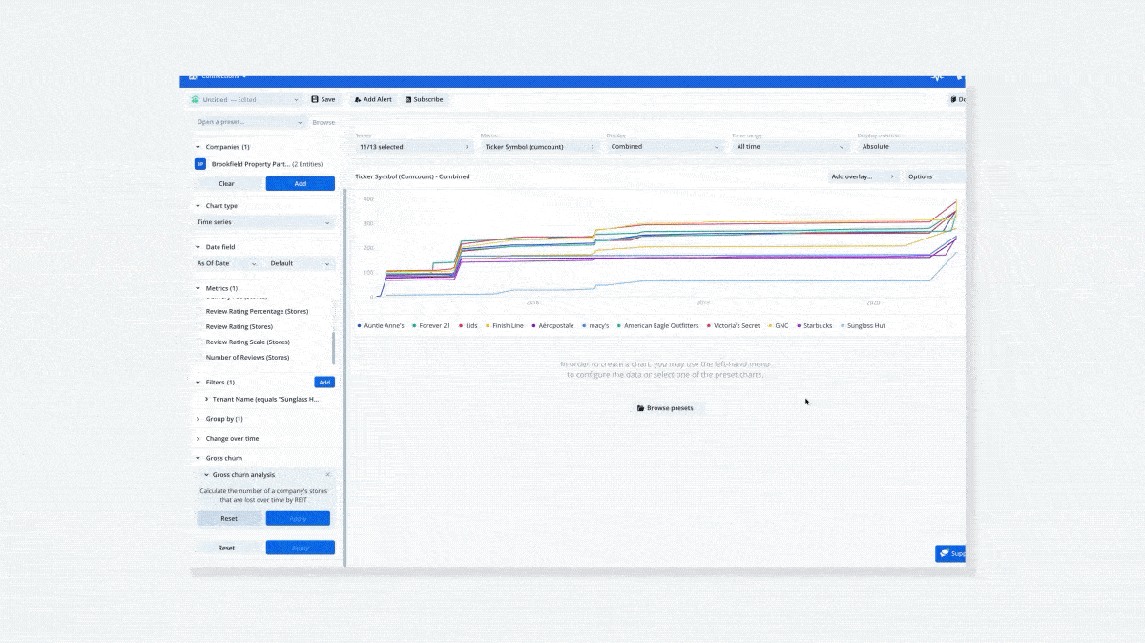This screenshot has height=643, width=1145.
Task: Click the Brookfield Property BP badge
Action: tap(200, 164)
